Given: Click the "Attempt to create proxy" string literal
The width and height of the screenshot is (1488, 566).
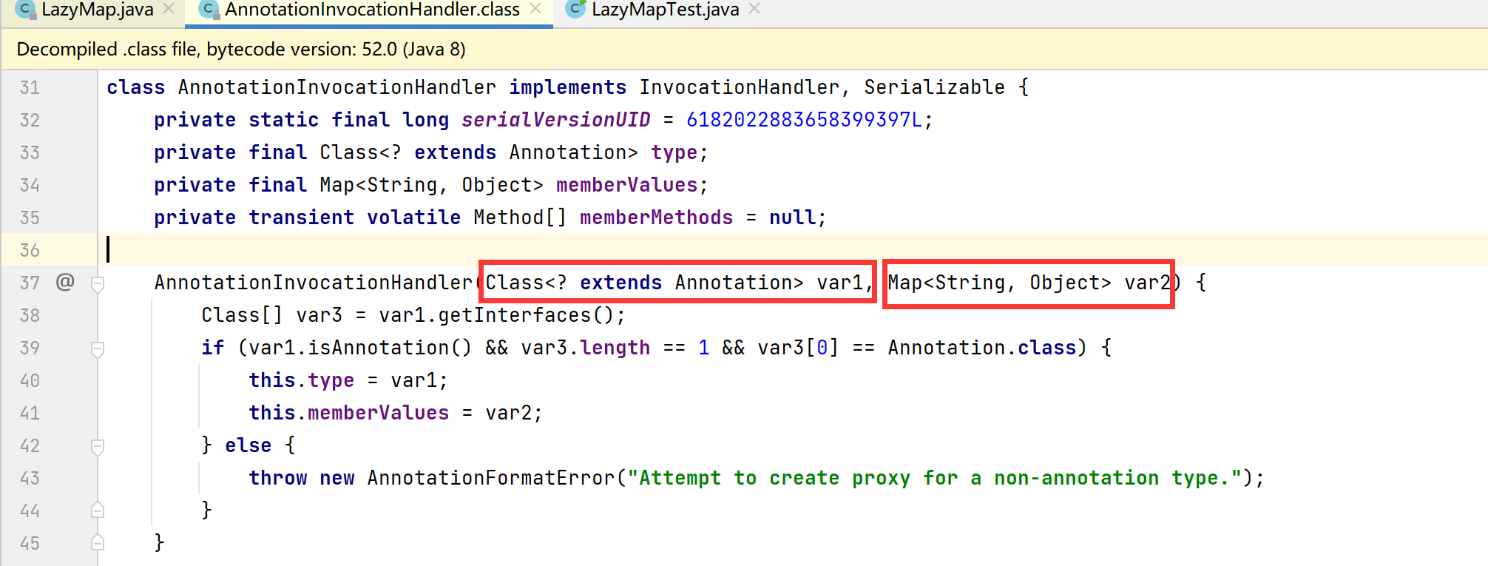Looking at the screenshot, I should 934,478.
